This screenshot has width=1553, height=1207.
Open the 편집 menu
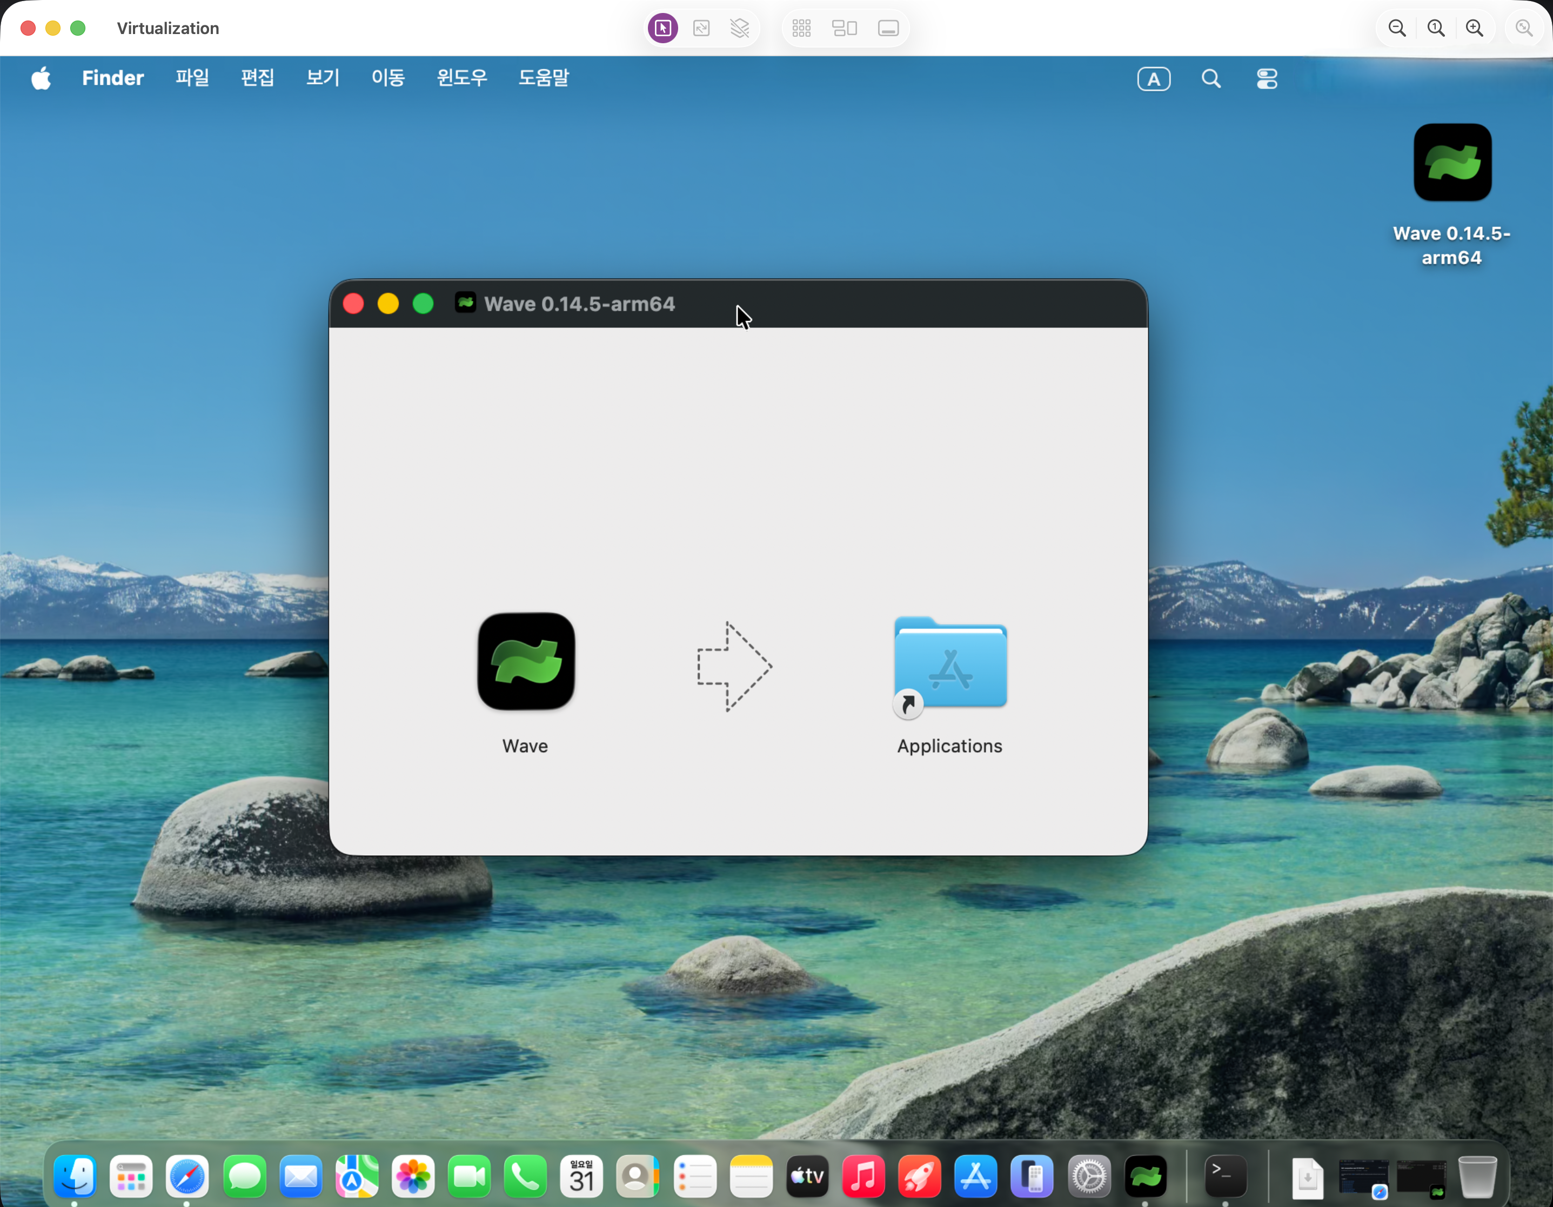(x=257, y=77)
